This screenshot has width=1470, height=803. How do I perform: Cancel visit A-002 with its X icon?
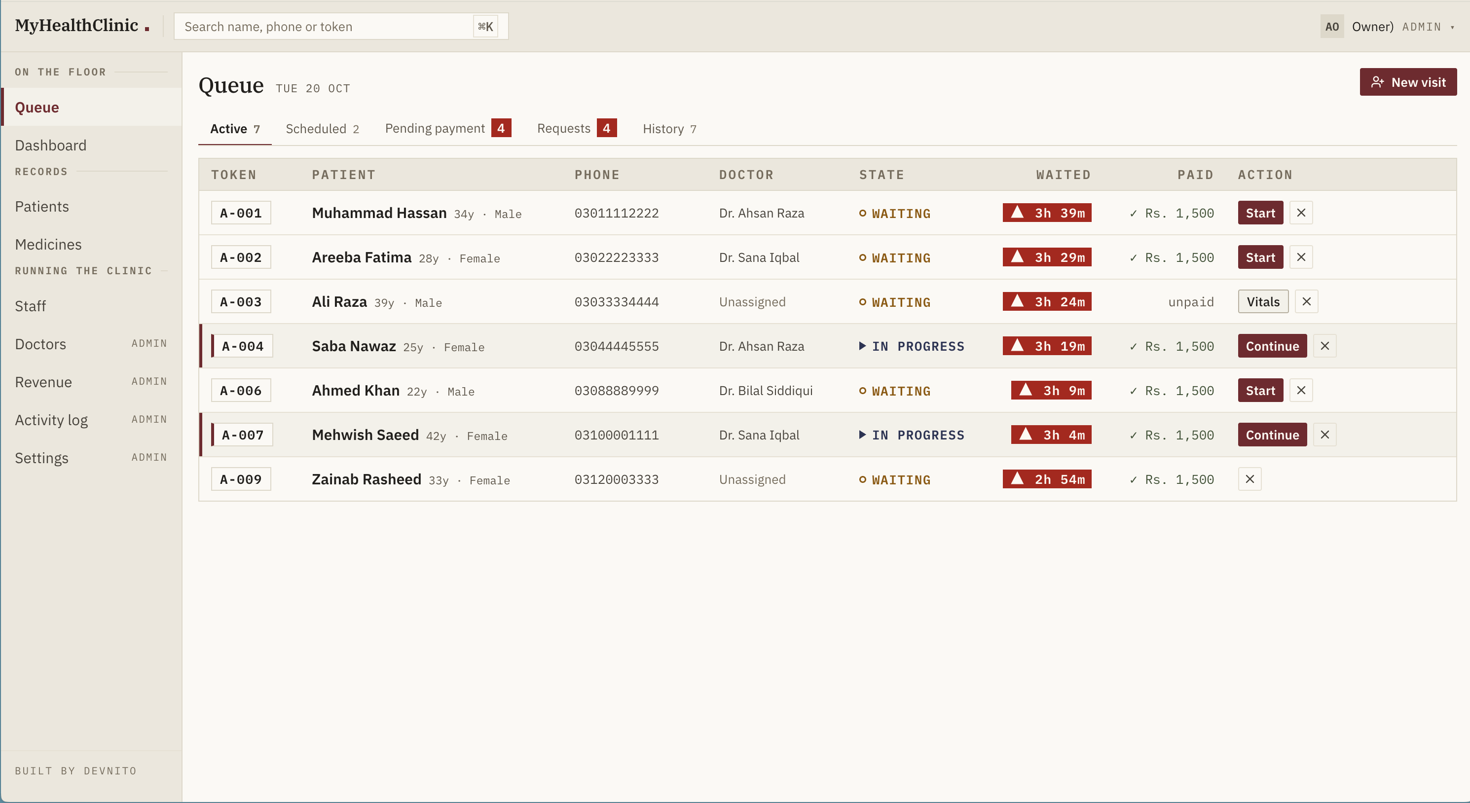click(1300, 257)
